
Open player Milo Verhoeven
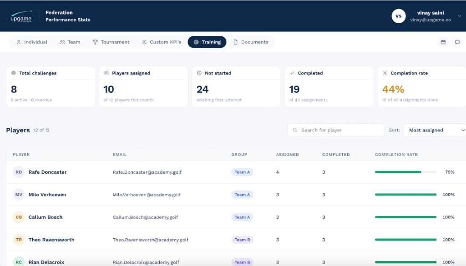(x=47, y=195)
